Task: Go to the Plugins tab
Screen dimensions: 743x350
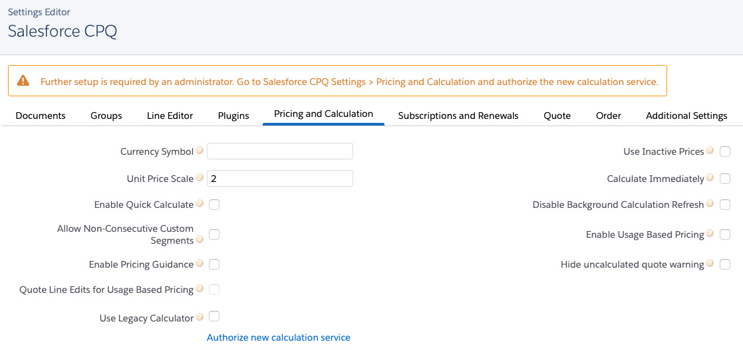Action: click(233, 116)
